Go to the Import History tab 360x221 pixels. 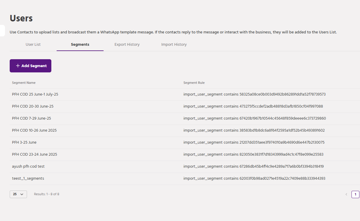point(174,45)
